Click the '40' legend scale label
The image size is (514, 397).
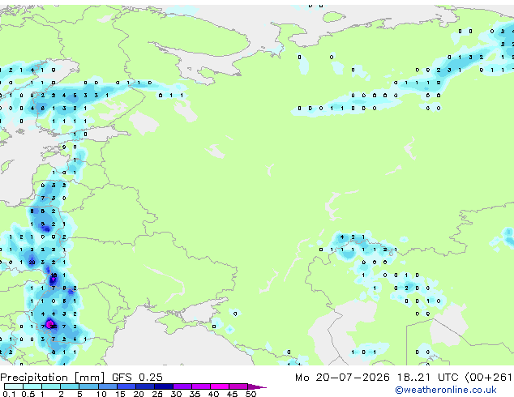pos(213,394)
